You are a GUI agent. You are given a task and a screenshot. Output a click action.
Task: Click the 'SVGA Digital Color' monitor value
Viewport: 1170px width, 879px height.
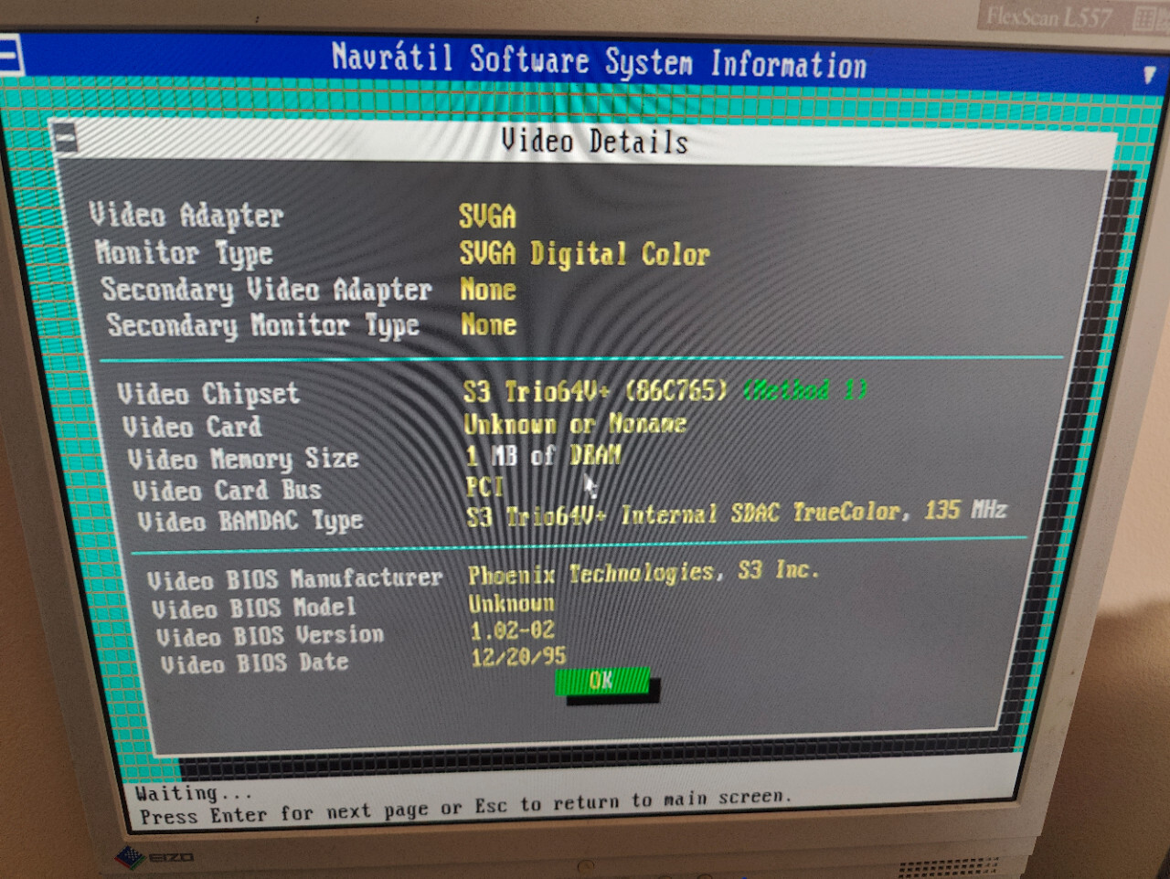coord(585,254)
